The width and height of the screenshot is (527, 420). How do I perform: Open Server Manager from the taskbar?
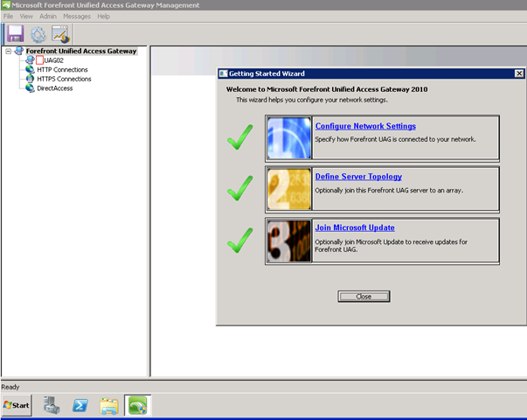[x=52, y=405]
